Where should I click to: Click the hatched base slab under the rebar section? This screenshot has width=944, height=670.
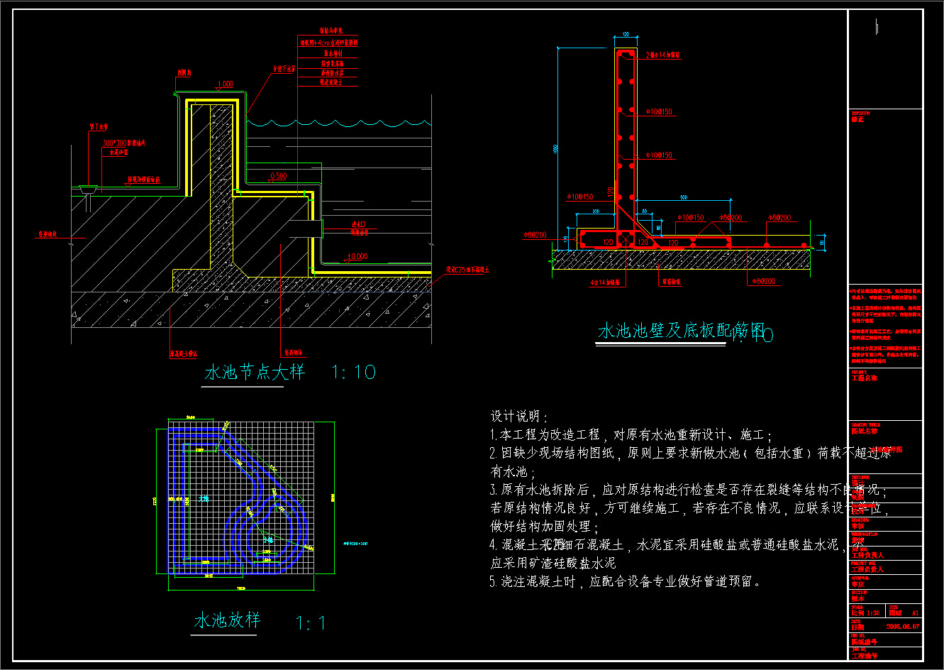coord(682,259)
